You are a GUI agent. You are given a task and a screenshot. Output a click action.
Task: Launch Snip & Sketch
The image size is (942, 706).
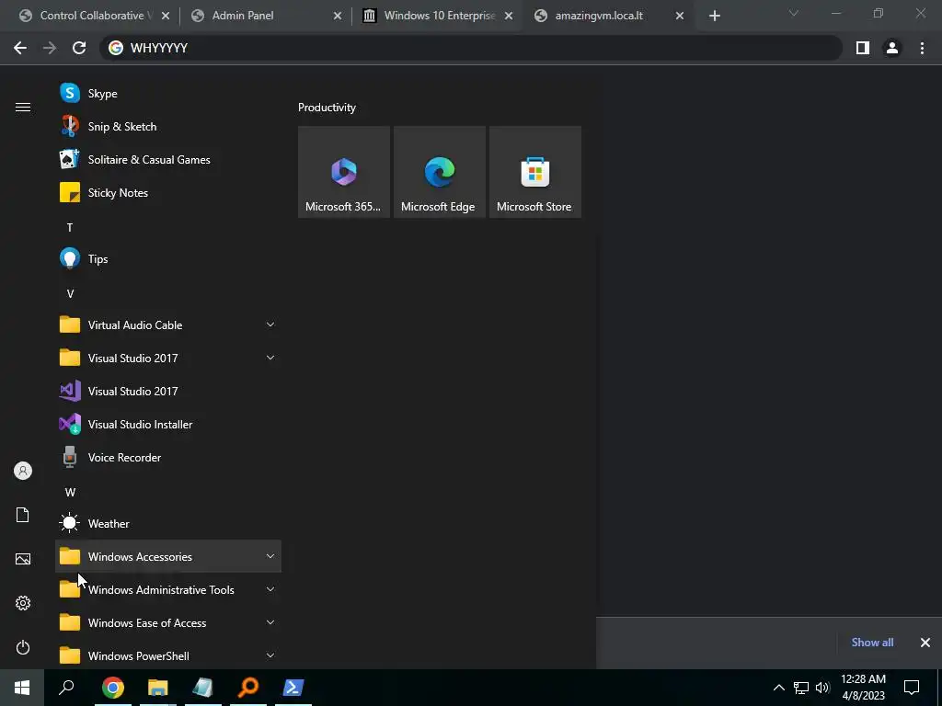168,127
